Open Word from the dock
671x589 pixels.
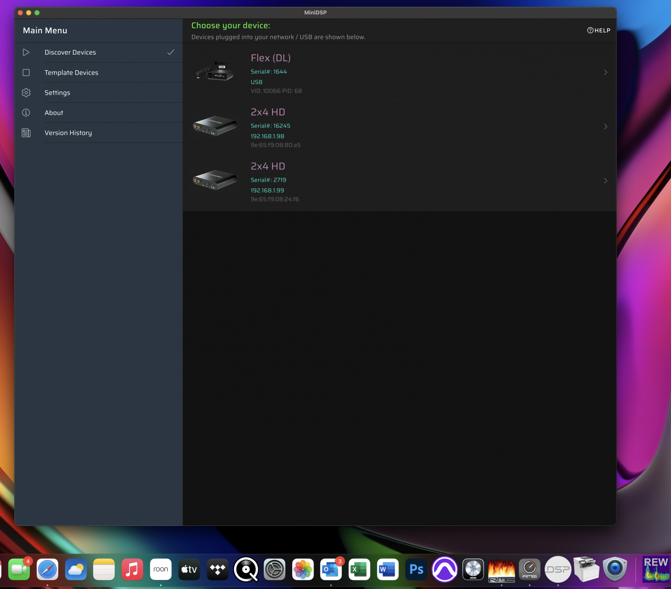coord(388,569)
